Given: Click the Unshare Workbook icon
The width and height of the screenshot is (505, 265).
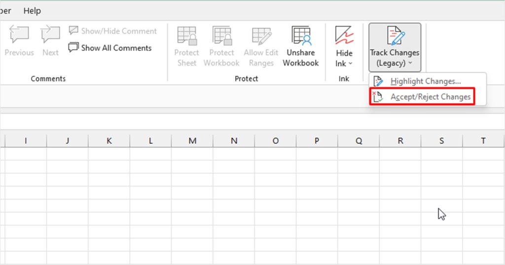Looking at the screenshot, I should pos(301,35).
